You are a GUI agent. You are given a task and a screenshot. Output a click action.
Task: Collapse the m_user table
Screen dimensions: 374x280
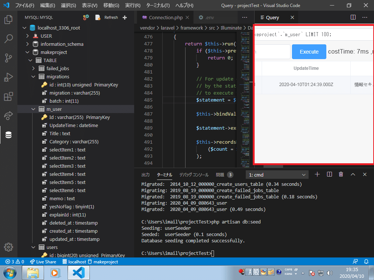(33, 109)
